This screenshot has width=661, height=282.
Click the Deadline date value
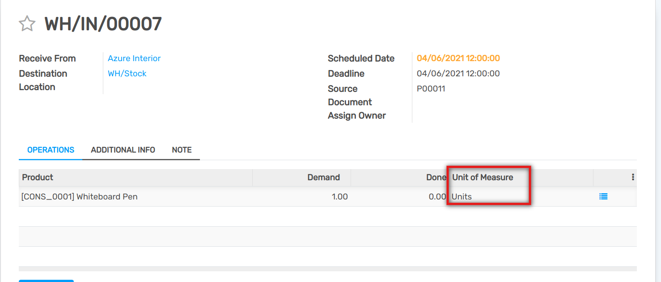[x=458, y=74]
